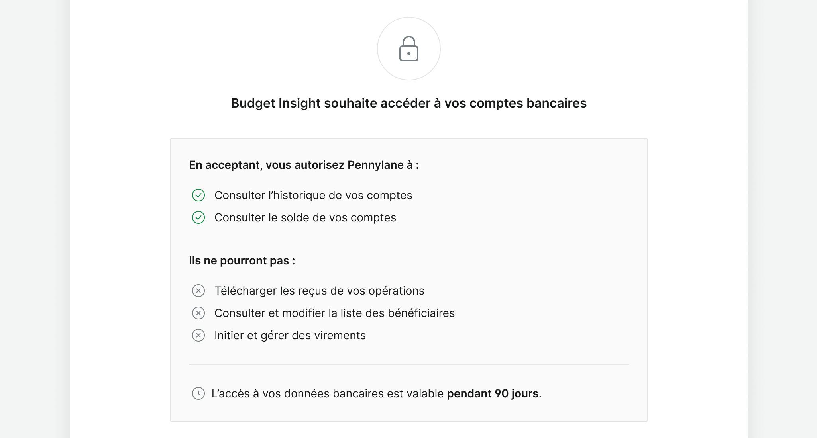Select 'En acceptant, vous autorisez Pennylane' heading

[304, 165]
